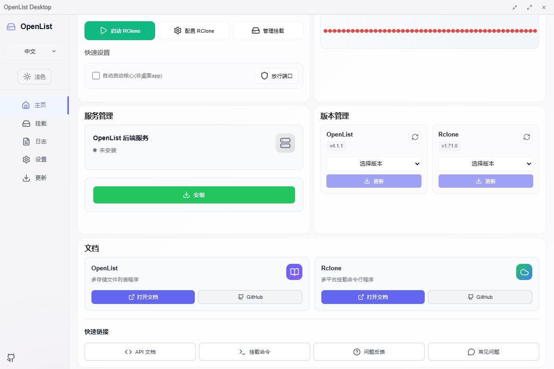The width and height of the screenshot is (554, 369).
Task: Click the OpenList logo icon in sidebar
Action: click(x=11, y=27)
